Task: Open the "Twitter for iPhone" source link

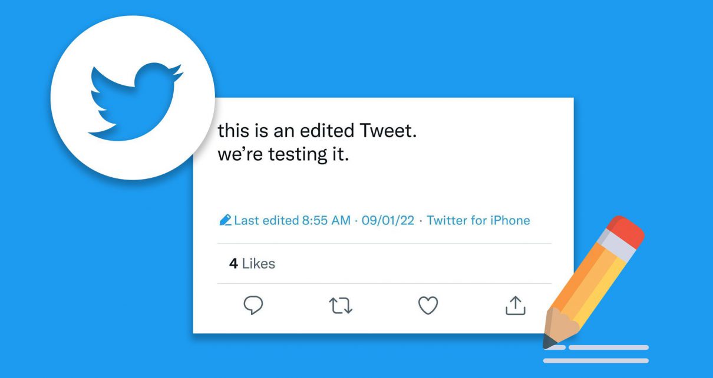Action: click(478, 221)
